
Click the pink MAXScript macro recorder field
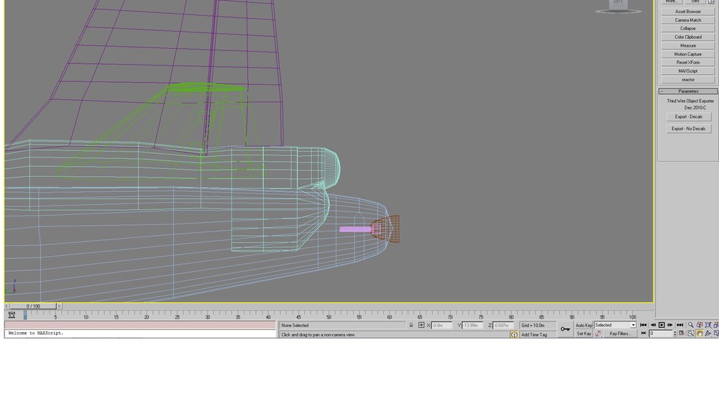coord(140,325)
